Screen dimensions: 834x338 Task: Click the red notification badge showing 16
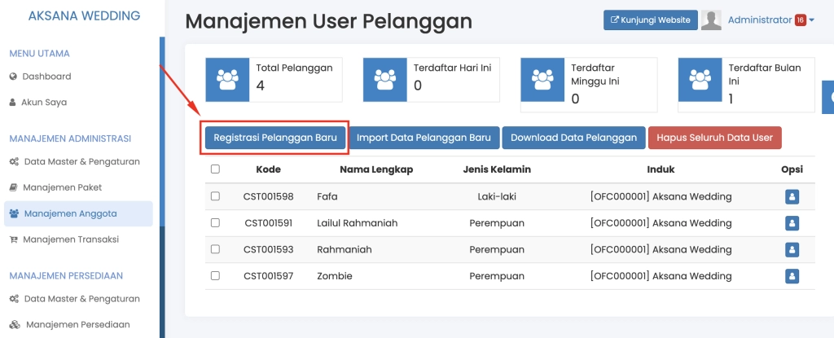tap(801, 20)
